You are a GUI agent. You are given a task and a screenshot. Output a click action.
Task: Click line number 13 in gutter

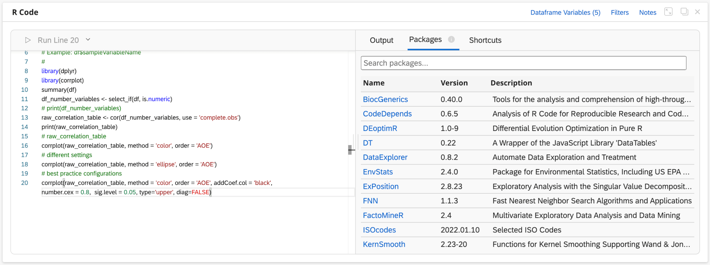point(25,118)
